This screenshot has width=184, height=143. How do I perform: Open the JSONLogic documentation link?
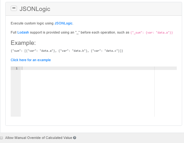point(64,23)
